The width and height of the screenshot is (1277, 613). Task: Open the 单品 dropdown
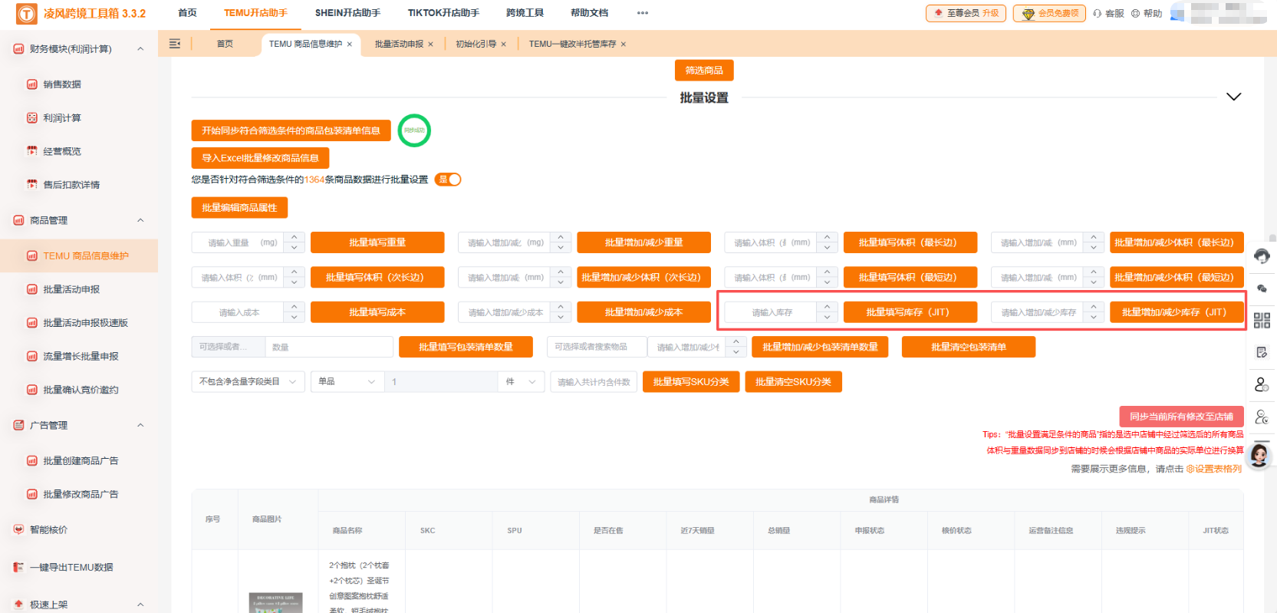coord(347,382)
